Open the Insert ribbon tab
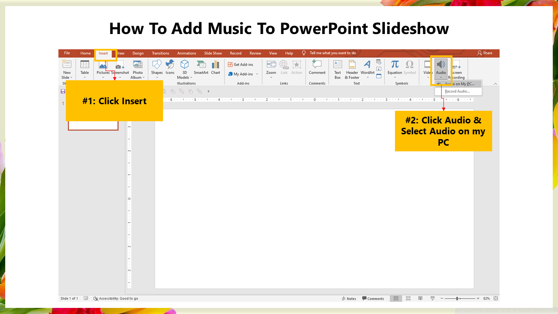Screen dimensions: 558x314 (103, 53)
